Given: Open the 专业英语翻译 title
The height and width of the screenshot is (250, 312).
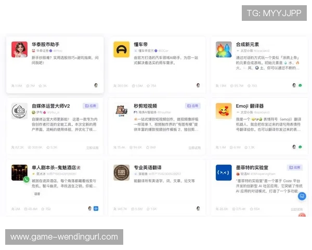Looking at the screenshot, I should 148,168.
